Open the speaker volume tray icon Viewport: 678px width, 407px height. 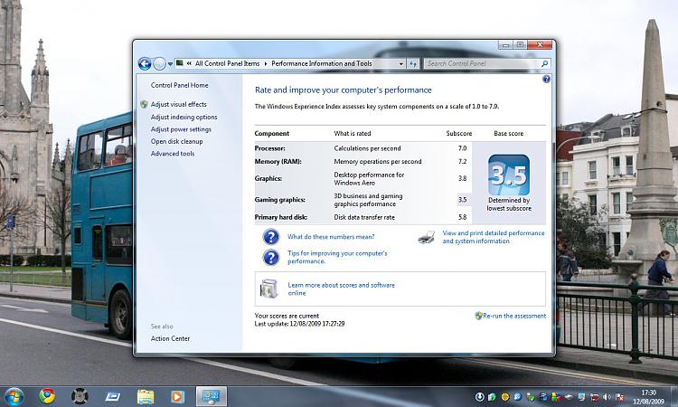[x=607, y=397]
